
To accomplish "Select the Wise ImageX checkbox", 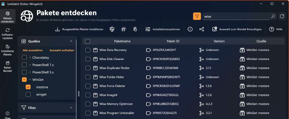I will (88, 95).
